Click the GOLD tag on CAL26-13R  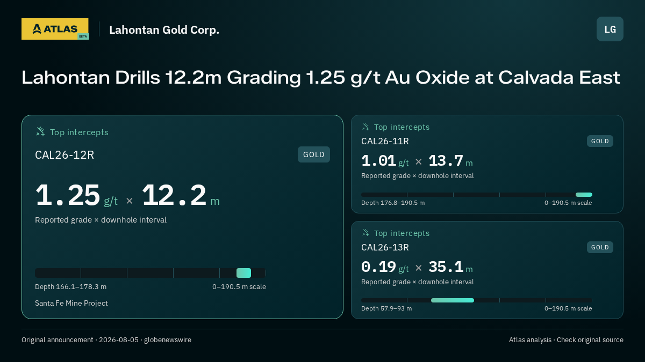tap(600, 247)
